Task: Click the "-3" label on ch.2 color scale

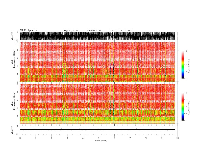Action: point(186,93)
